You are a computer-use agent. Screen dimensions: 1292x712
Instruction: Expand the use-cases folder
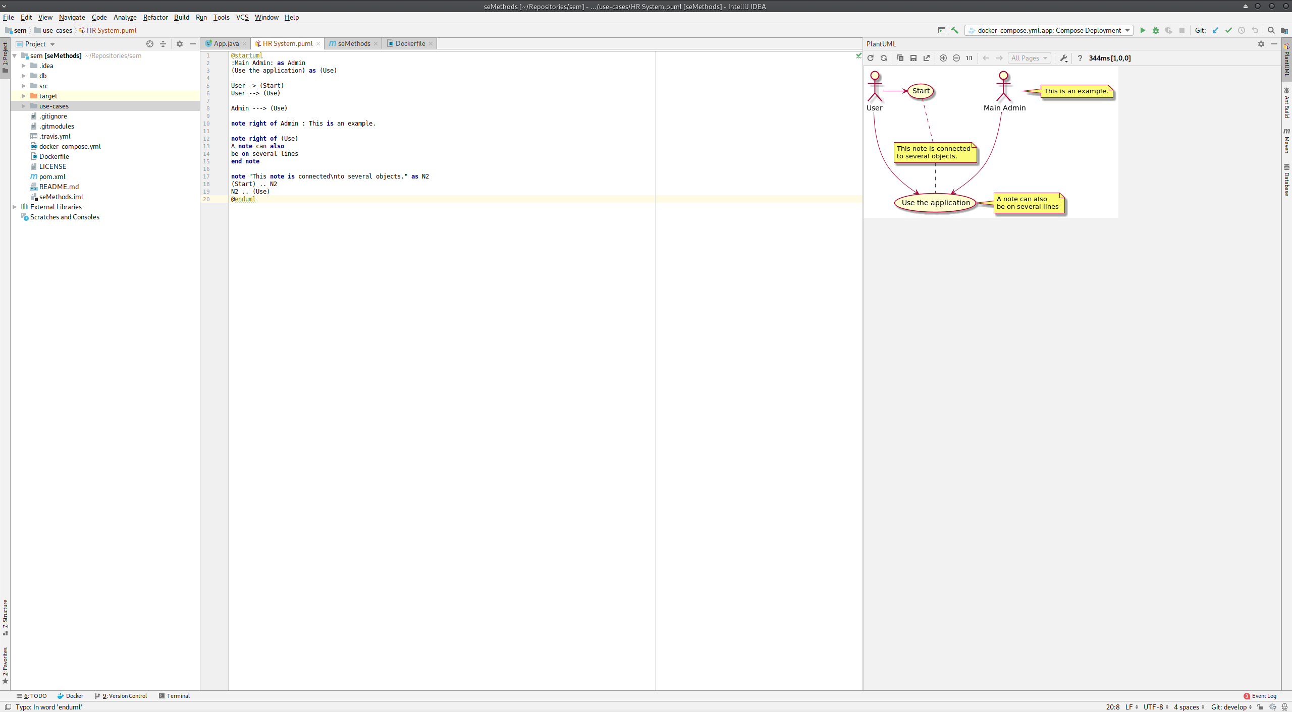23,106
